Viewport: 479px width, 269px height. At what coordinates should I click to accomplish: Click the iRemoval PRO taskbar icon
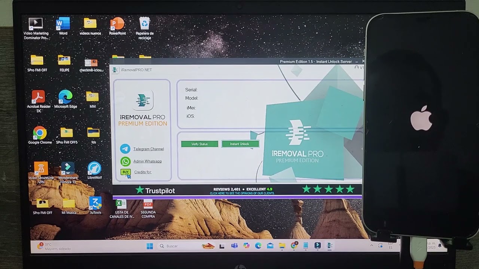click(330, 245)
